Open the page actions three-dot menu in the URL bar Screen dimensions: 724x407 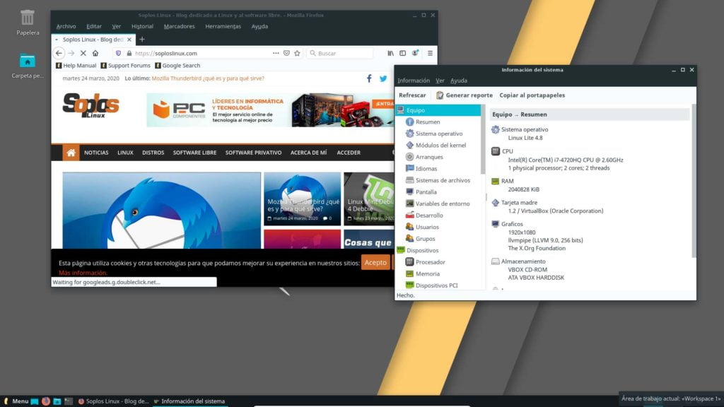(276, 53)
